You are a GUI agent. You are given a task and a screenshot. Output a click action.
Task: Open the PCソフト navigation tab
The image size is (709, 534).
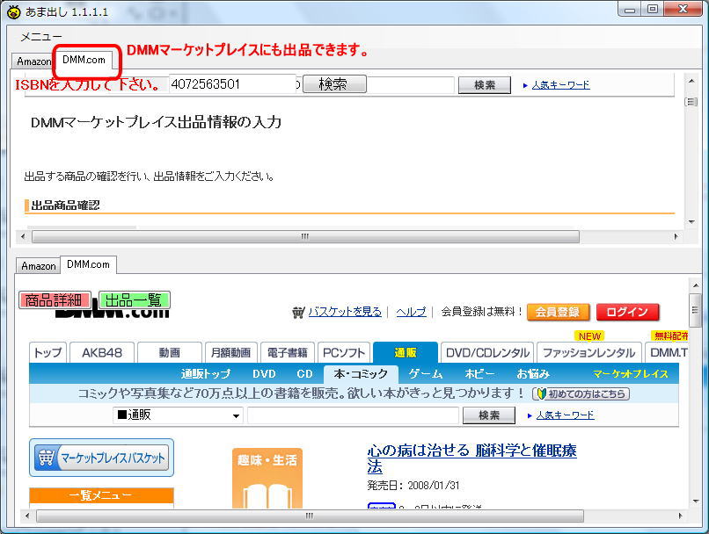tap(344, 352)
